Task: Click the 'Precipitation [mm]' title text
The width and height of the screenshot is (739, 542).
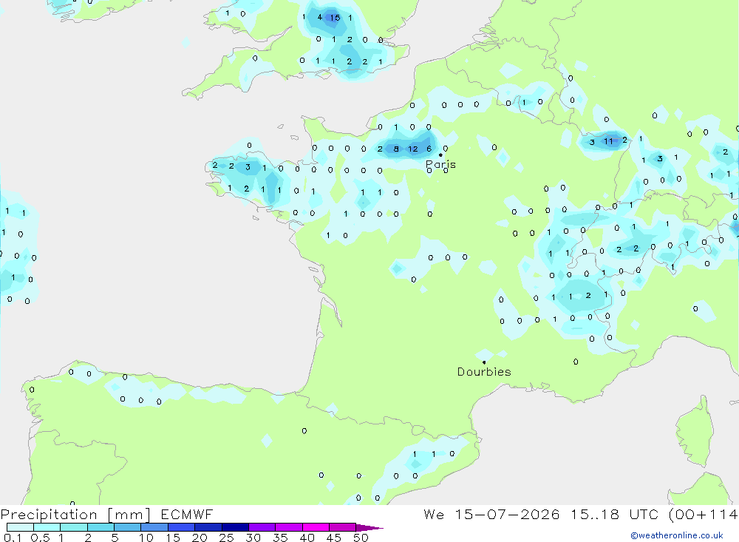Action: 75,514
